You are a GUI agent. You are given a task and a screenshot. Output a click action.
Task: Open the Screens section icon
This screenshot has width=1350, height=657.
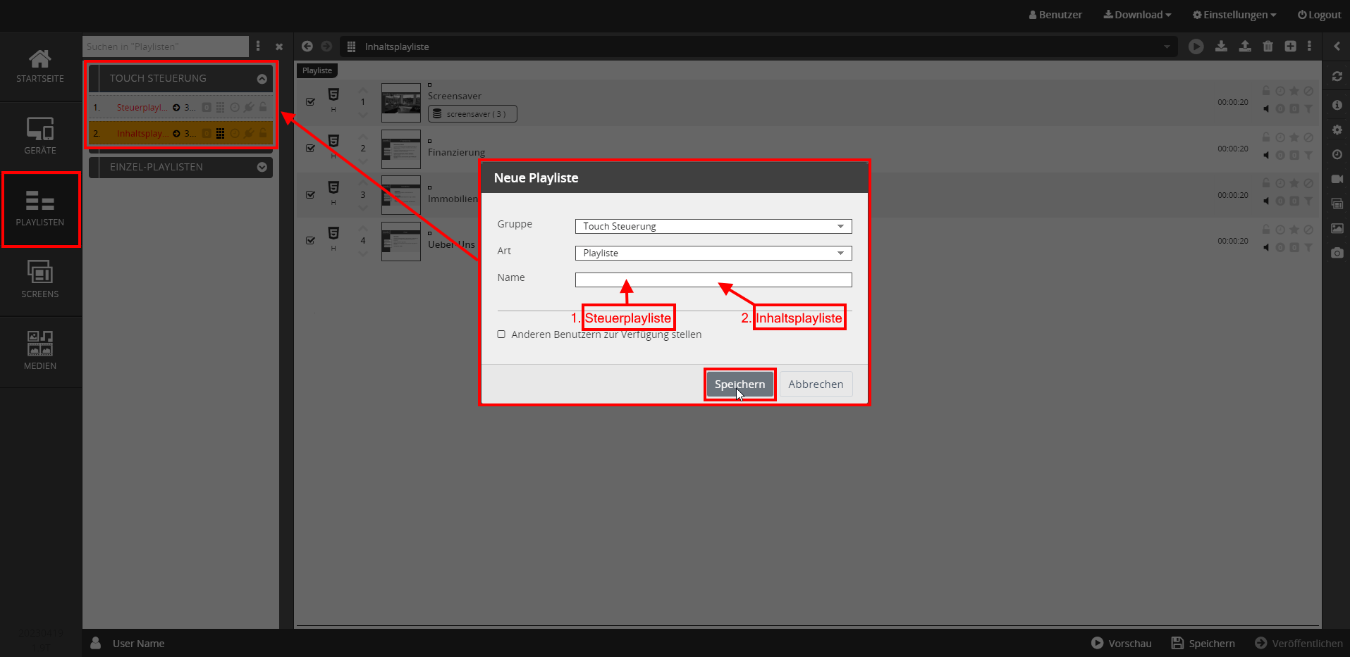tap(39, 280)
